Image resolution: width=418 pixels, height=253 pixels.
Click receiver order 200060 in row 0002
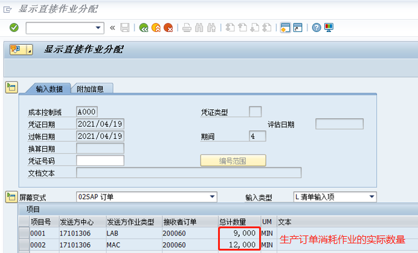[190, 245]
